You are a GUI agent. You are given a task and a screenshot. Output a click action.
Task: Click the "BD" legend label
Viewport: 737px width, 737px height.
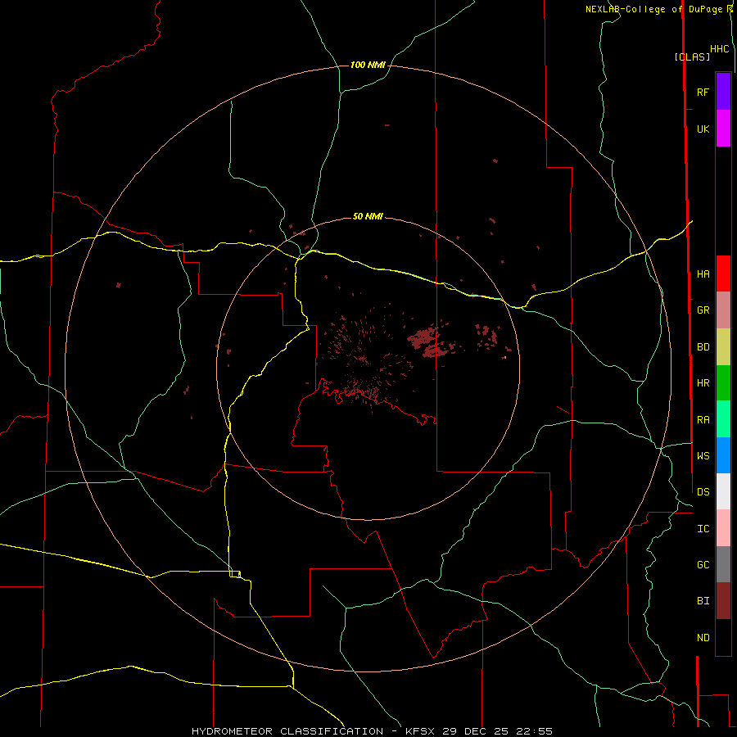(703, 347)
